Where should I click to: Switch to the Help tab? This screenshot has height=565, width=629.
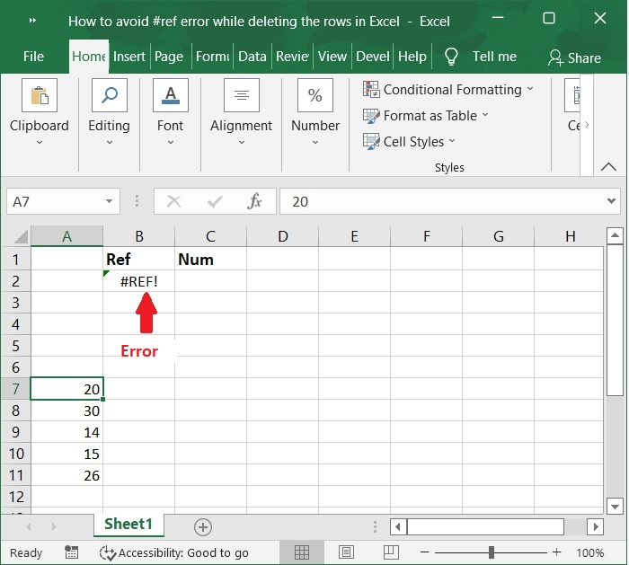point(412,57)
